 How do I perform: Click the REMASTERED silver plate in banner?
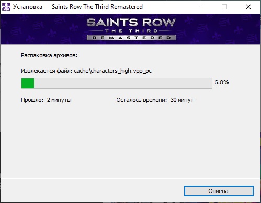(131, 38)
